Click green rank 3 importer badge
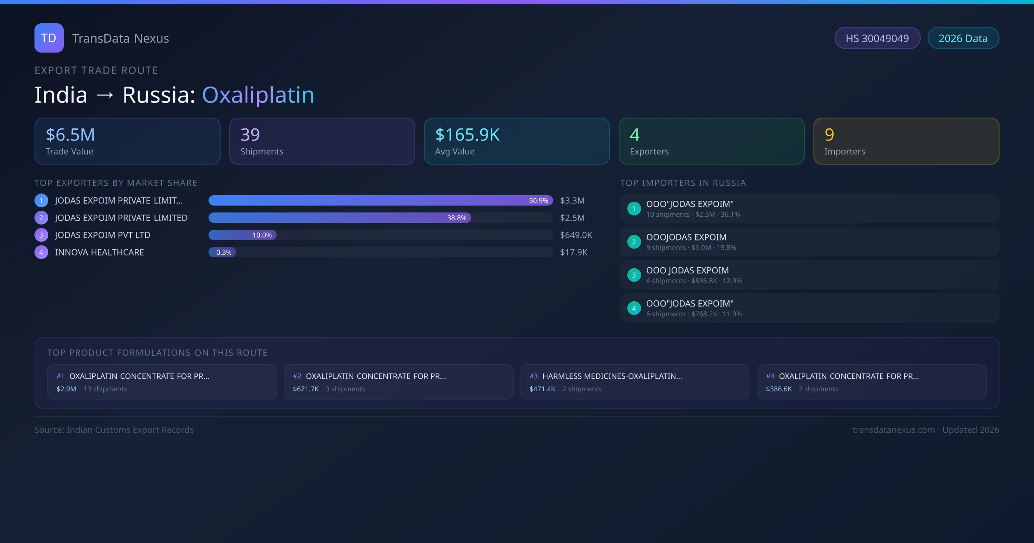The image size is (1034, 543). point(634,275)
